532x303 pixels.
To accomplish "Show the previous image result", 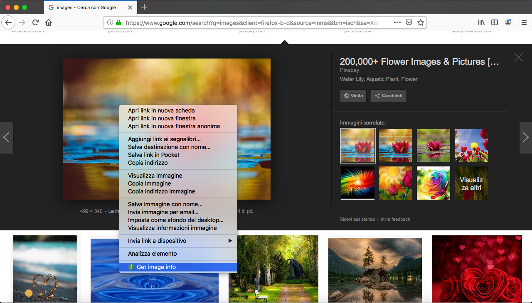I will pyautogui.click(x=7, y=137).
